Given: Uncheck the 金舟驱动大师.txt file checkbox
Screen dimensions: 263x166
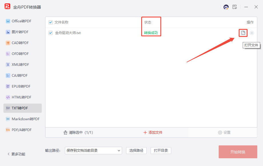Looking at the screenshot, I should (51, 33).
